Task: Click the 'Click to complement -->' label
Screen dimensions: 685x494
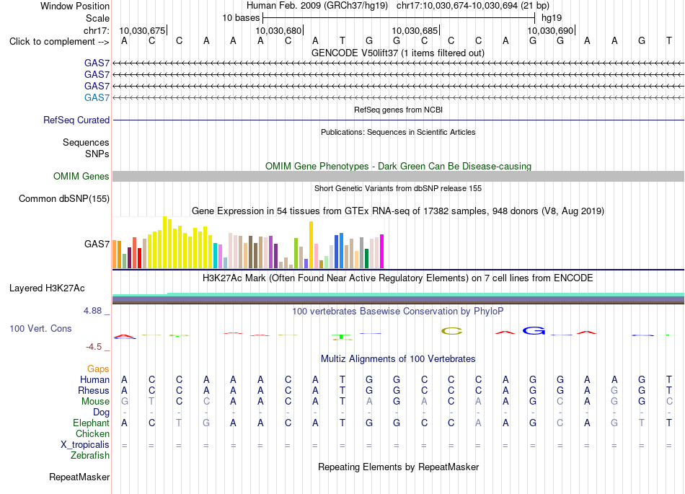Action: coord(59,42)
